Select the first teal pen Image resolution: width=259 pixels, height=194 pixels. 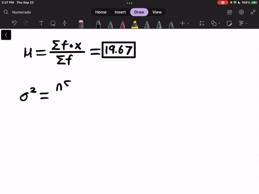click(147, 24)
